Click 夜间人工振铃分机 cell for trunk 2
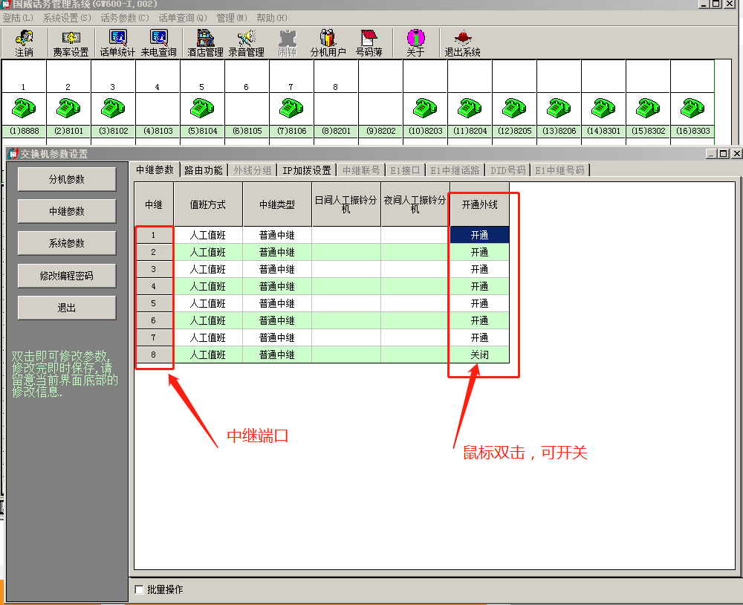 pos(415,252)
